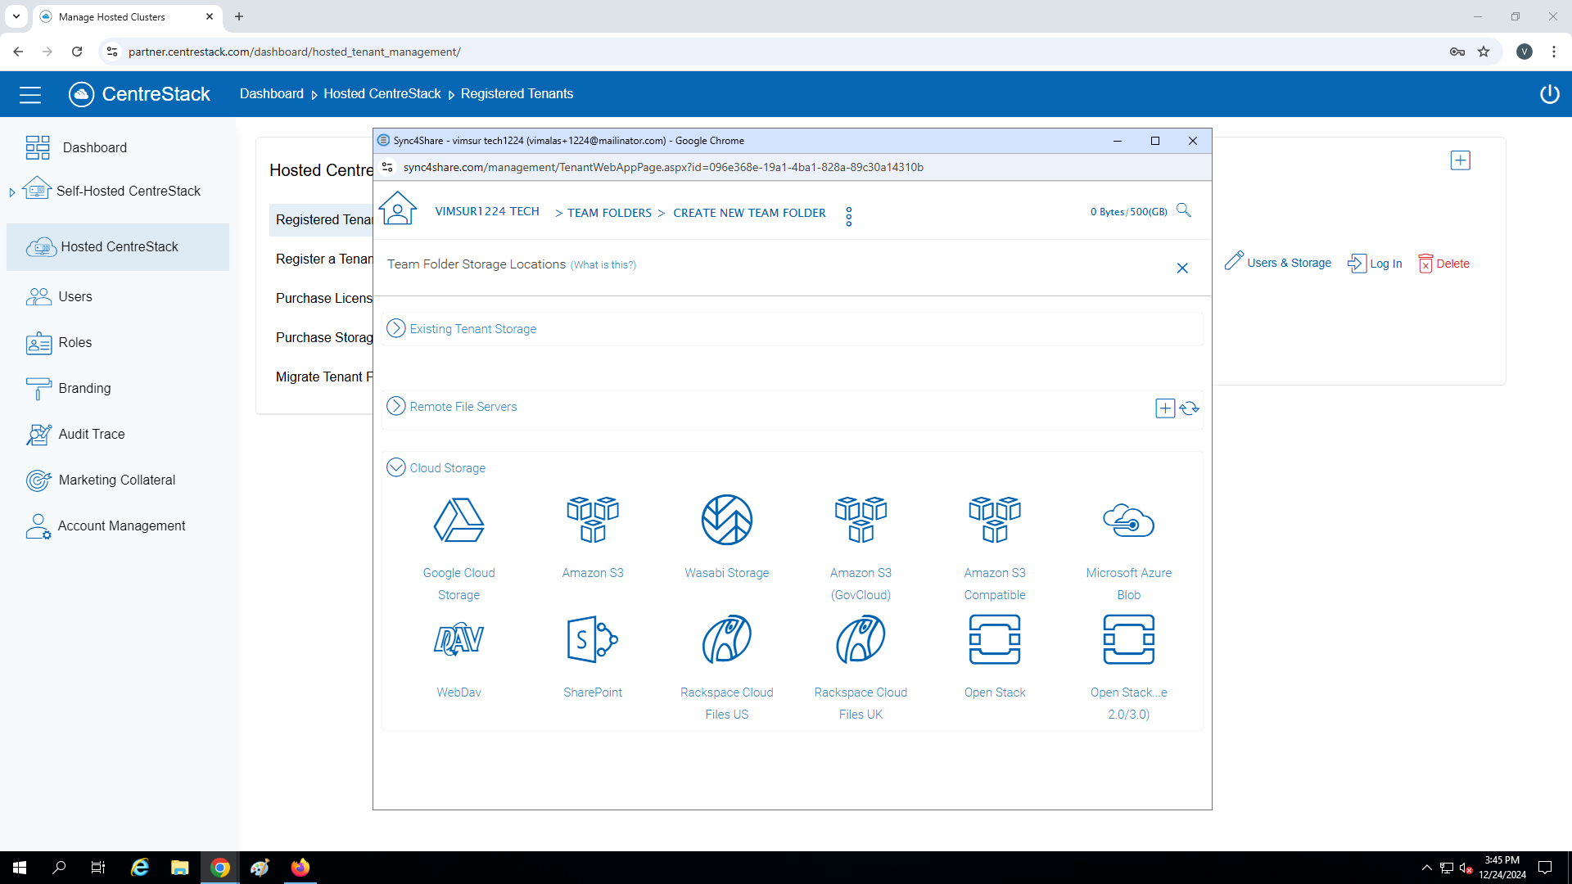Expand Remote File Servers section
This screenshot has width=1572, height=884.
tap(396, 406)
